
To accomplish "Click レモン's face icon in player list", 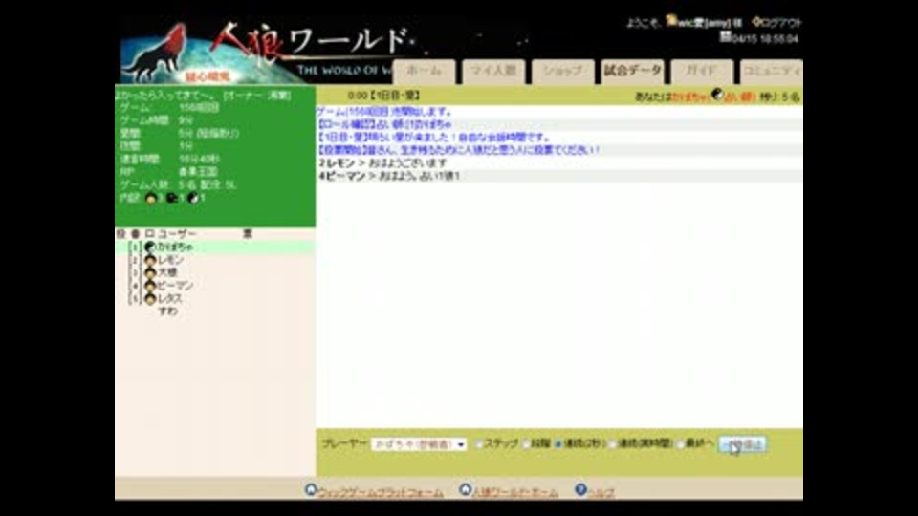I will [150, 260].
